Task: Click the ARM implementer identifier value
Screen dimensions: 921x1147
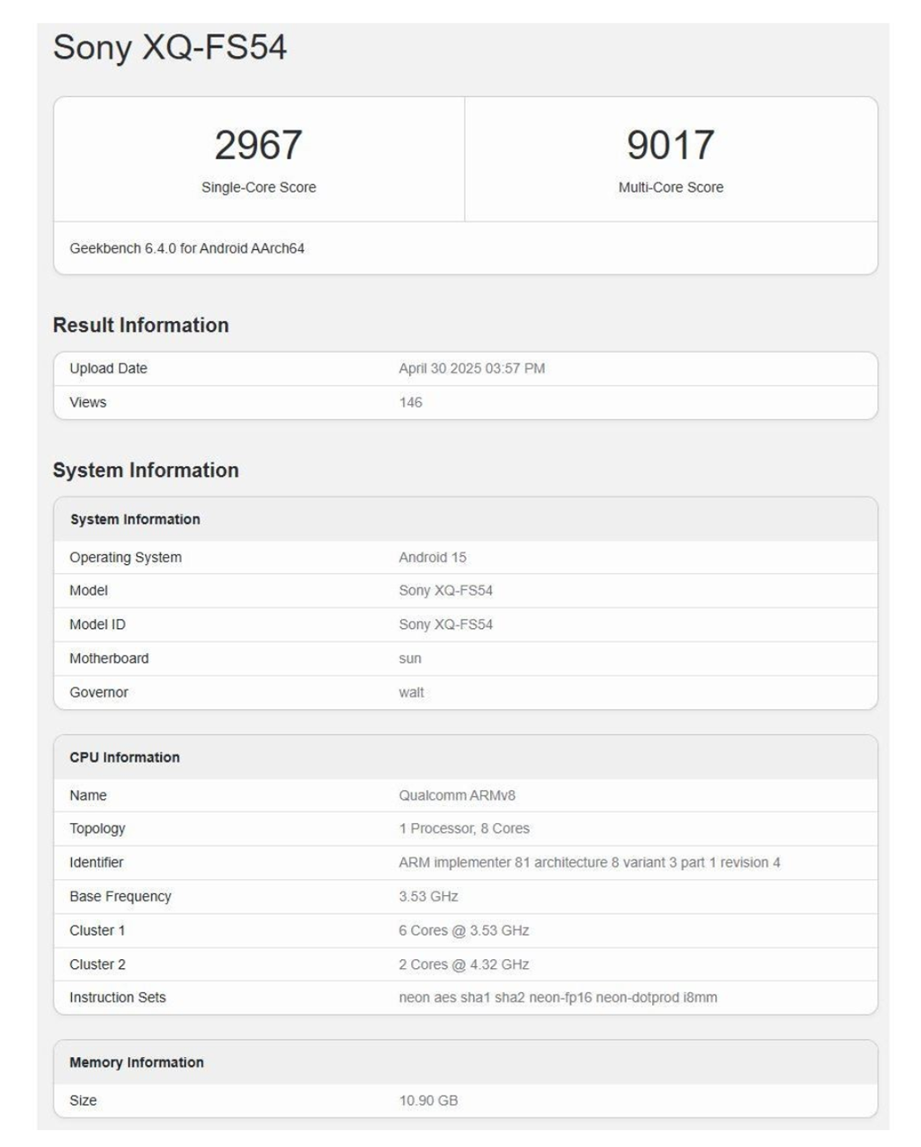Action: click(x=589, y=862)
